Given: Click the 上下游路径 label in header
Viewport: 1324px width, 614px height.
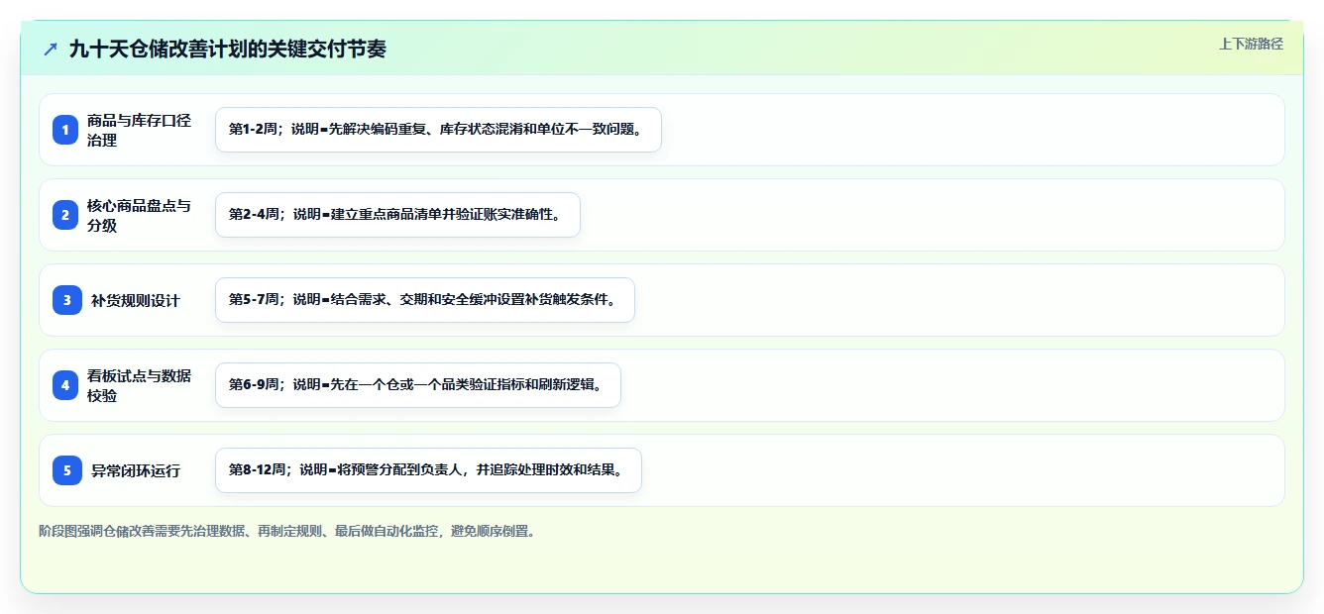Looking at the screenshot, I should click(x=1251, y=44).
